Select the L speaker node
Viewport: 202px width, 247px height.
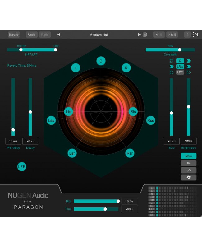coord(76,68)
